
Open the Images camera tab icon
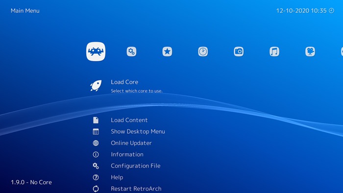239,51
